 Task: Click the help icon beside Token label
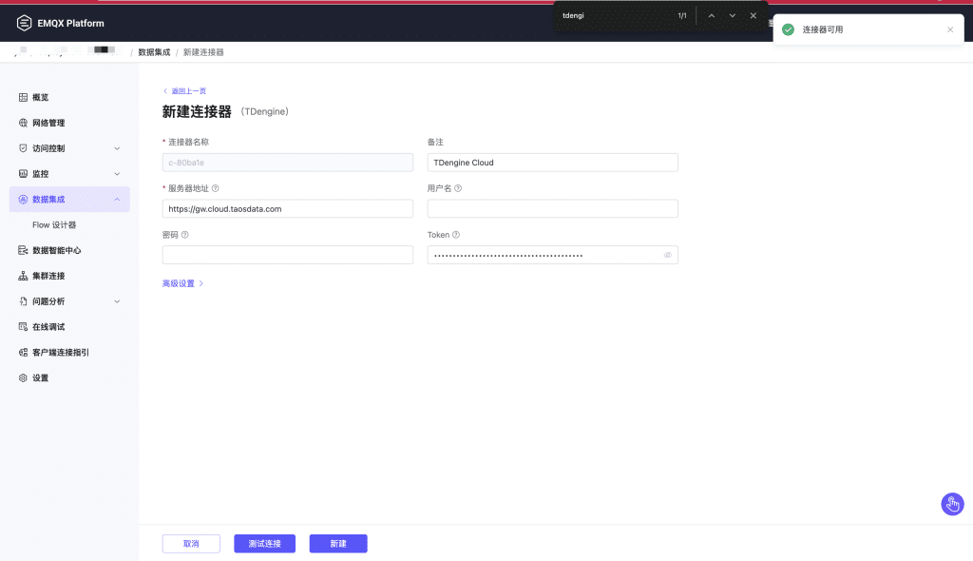457,234
